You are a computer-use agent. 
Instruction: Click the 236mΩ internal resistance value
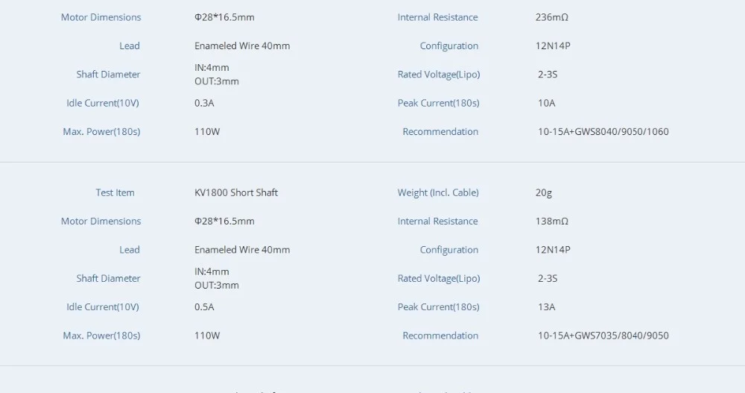coord(551,17)
